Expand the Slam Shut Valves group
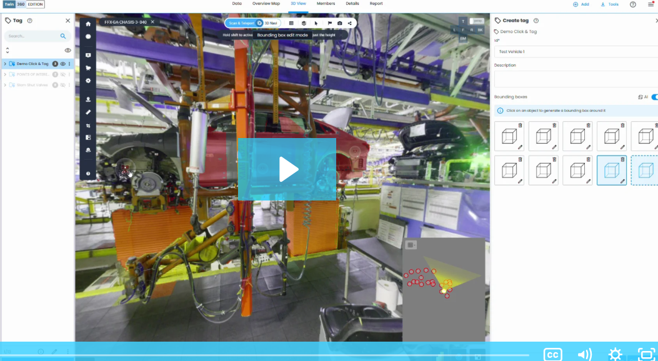Image resolution: width=658 pixels, height=361 pixels. point(5,85)
